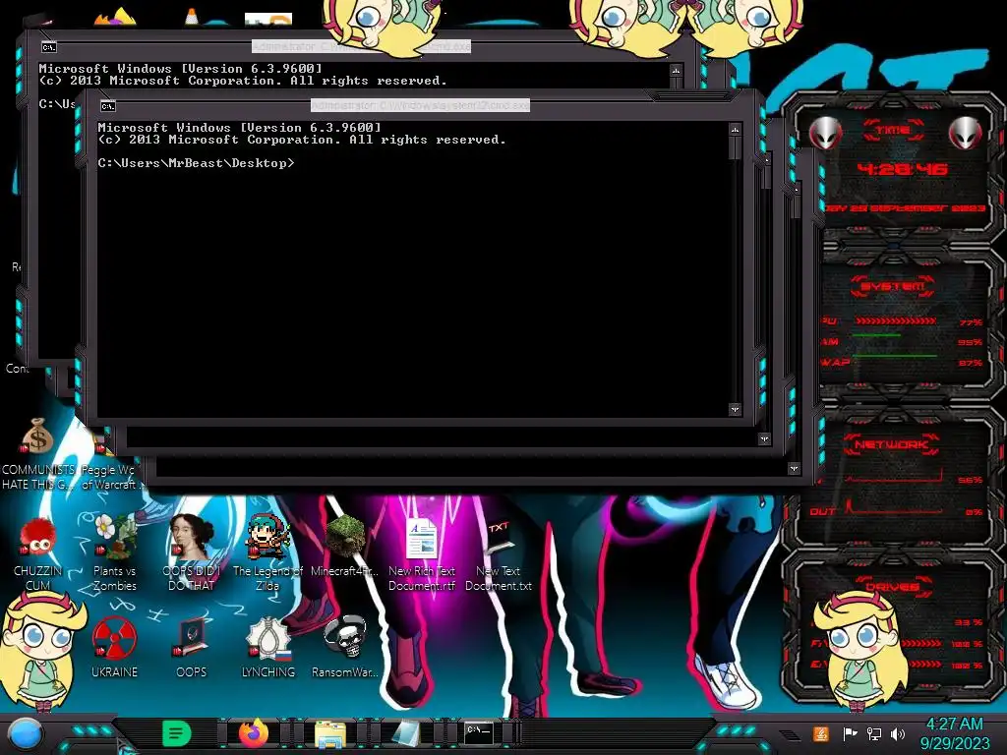Launch Firefox from the taskbar
Image resolution: width=1007 pixels, height=755 pixels.
(254, 733)
